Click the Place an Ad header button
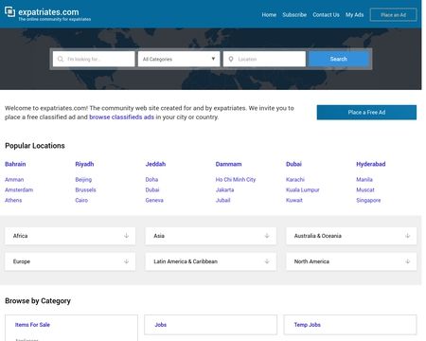This screenshot has width=426, height=341. (393, 15)
